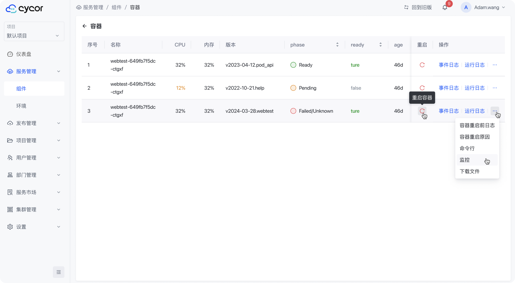Click the sidebar collapse icon at bottom
This screenshot has width=515, height=283.
pos(58,272)
